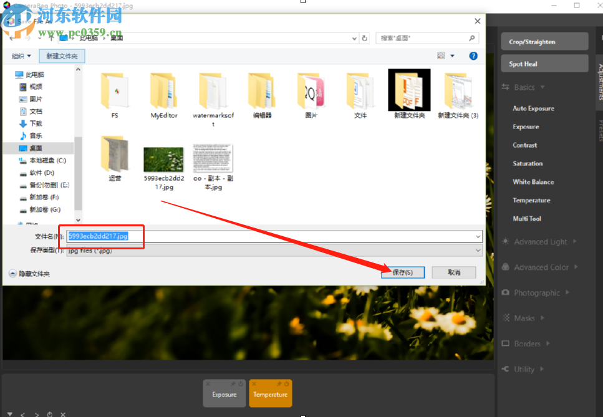The image size is (603, 417).
Task: Click the 取消 cancel button
Action: 454,272
